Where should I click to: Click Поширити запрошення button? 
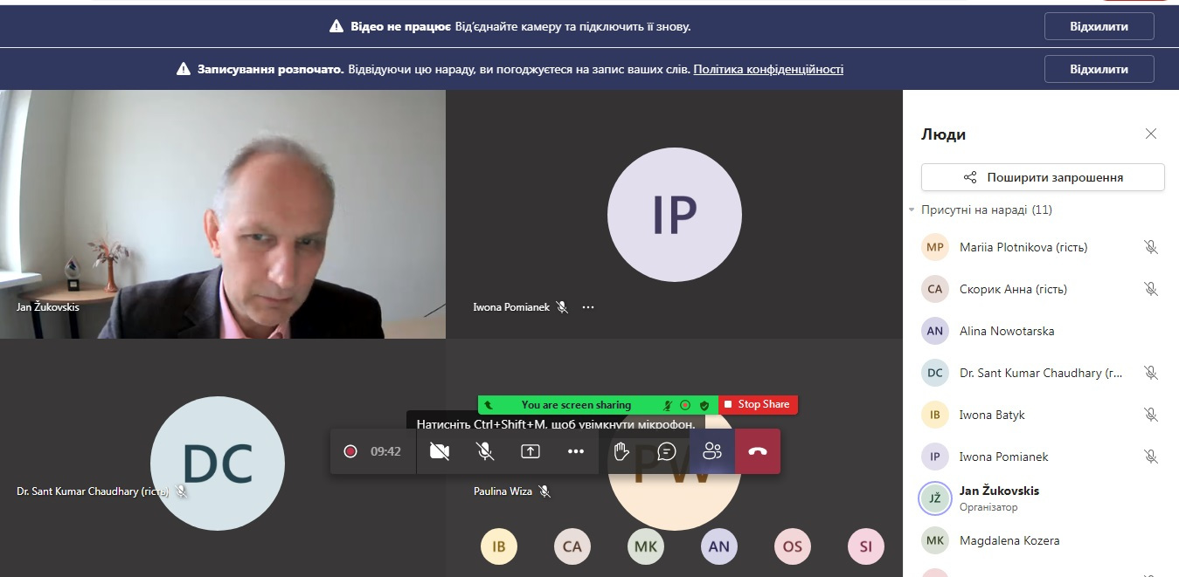pos(1043,177)
